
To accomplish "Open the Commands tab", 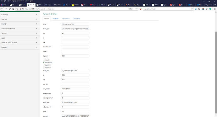I will [76, 19].
